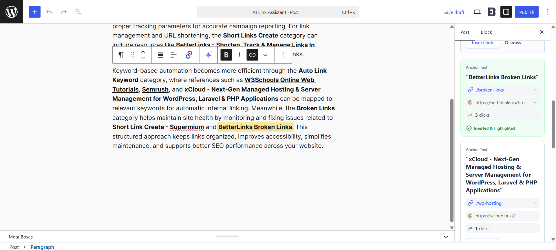Move the block down
The width and height of the screenshot is (556, 250).
pos(143,58)
